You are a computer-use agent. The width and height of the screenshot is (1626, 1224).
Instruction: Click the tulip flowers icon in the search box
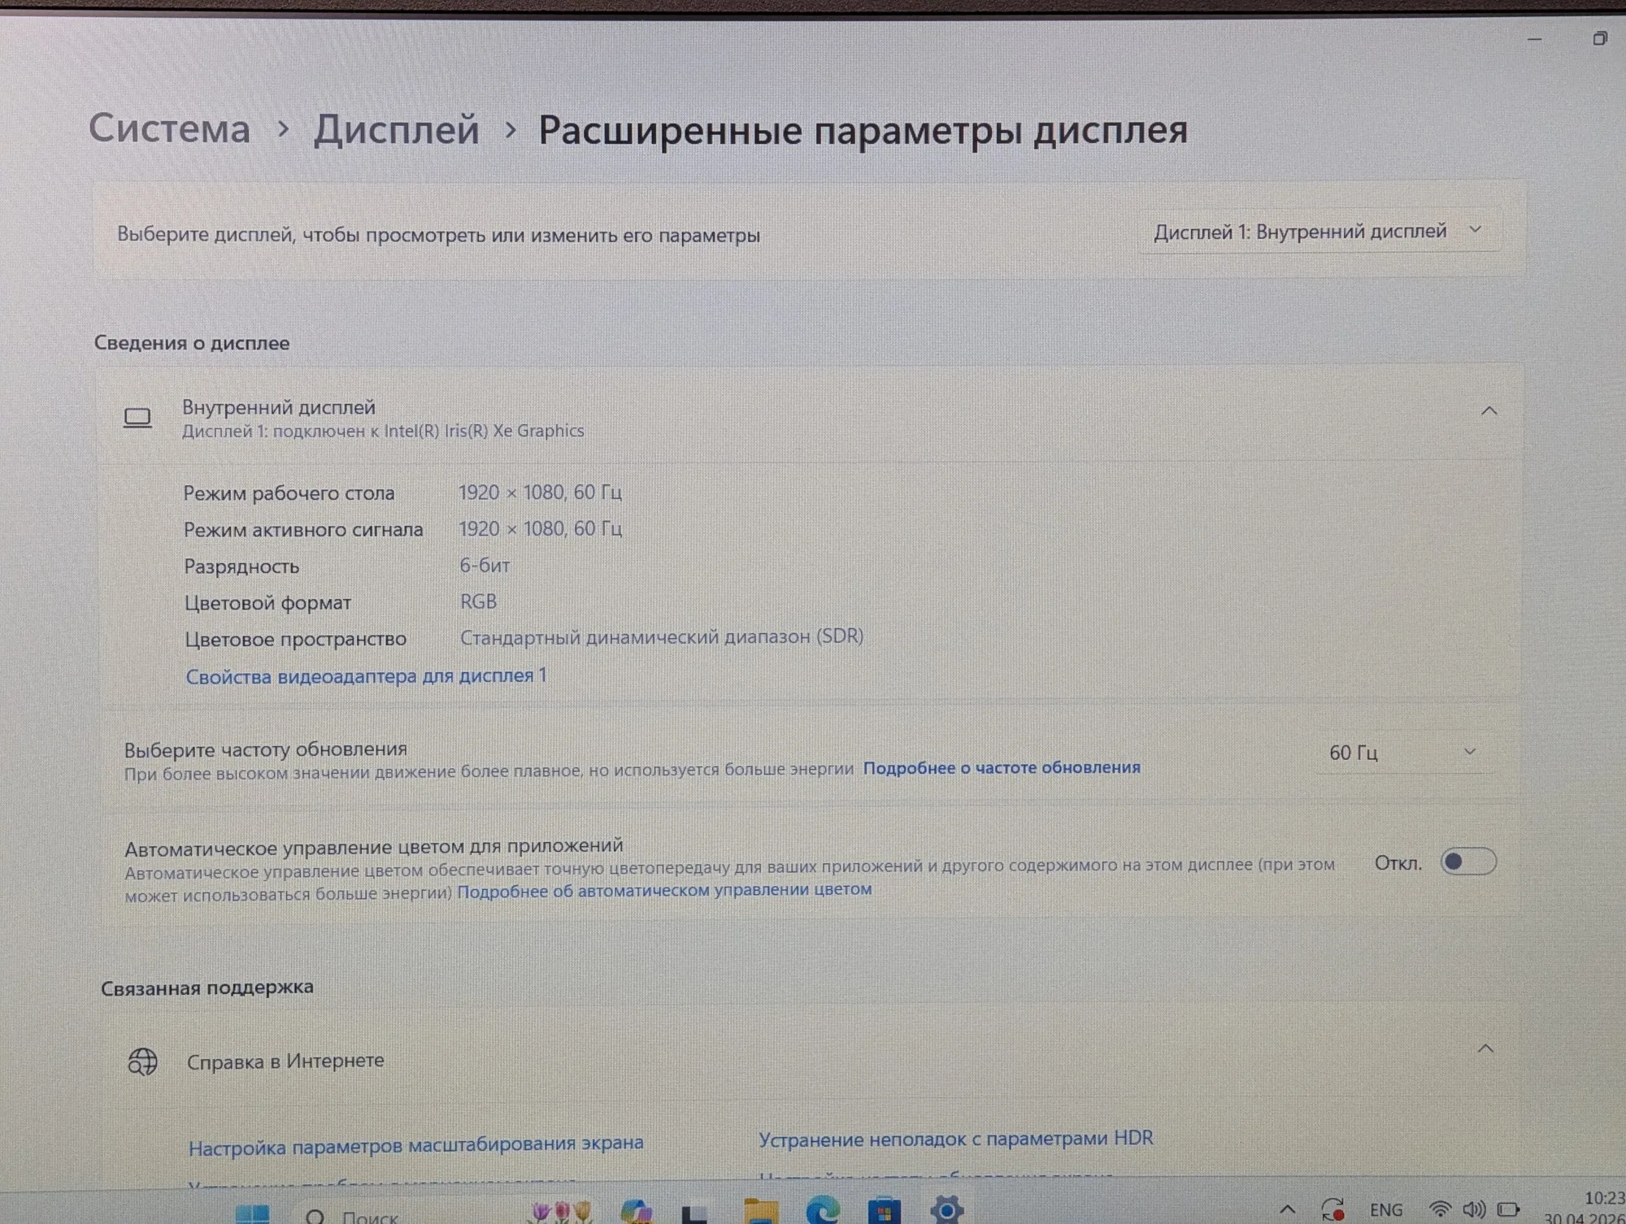pos(562,1213)
